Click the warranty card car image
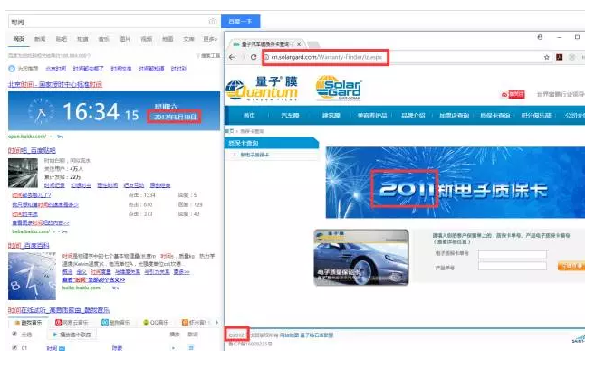The width and height of the screenshot is (614, 368). pyautogui.click(x=361, y=258)
